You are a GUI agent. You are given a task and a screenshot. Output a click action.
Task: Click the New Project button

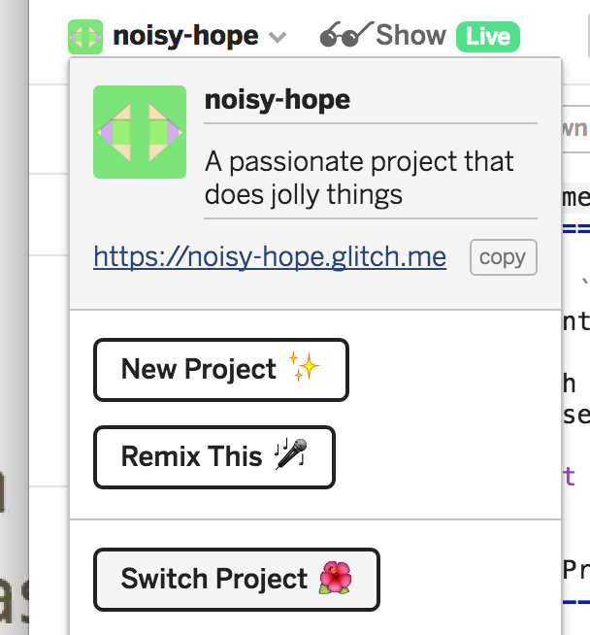pyautogui.click(x=221, y=370)
